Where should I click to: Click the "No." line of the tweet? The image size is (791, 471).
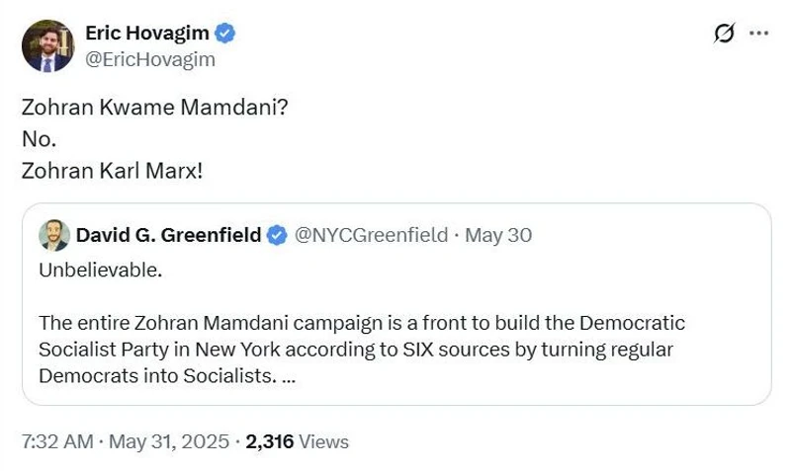point(39,139)
